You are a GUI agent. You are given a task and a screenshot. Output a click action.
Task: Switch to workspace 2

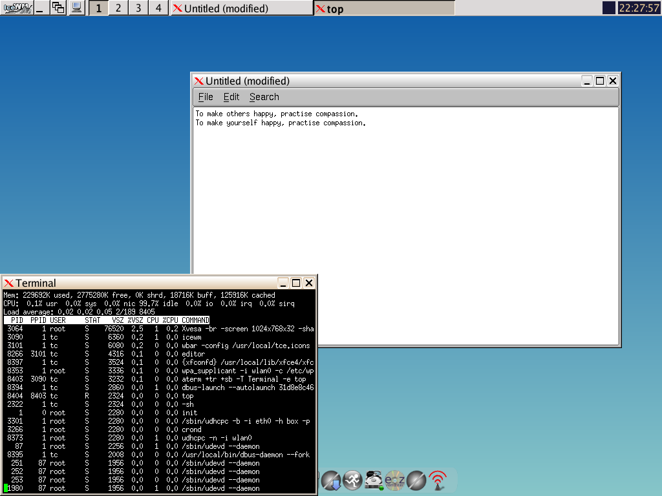click(118, 8)
